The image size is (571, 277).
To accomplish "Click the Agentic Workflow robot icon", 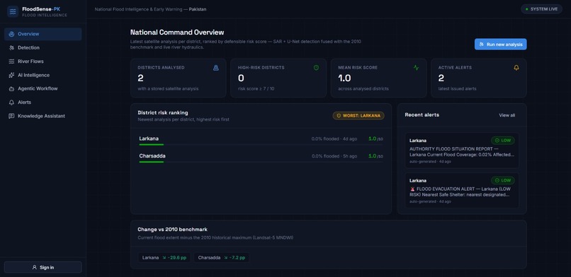I will pyautogui.click(x=11, y=88).
